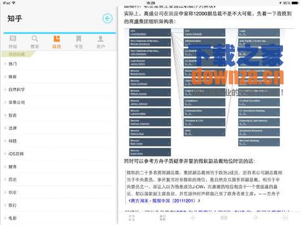Image resolution: width=301 pixels, height=225 pixels.
Task: Tap the Compliance box in org chart
Action: (204, 102)
